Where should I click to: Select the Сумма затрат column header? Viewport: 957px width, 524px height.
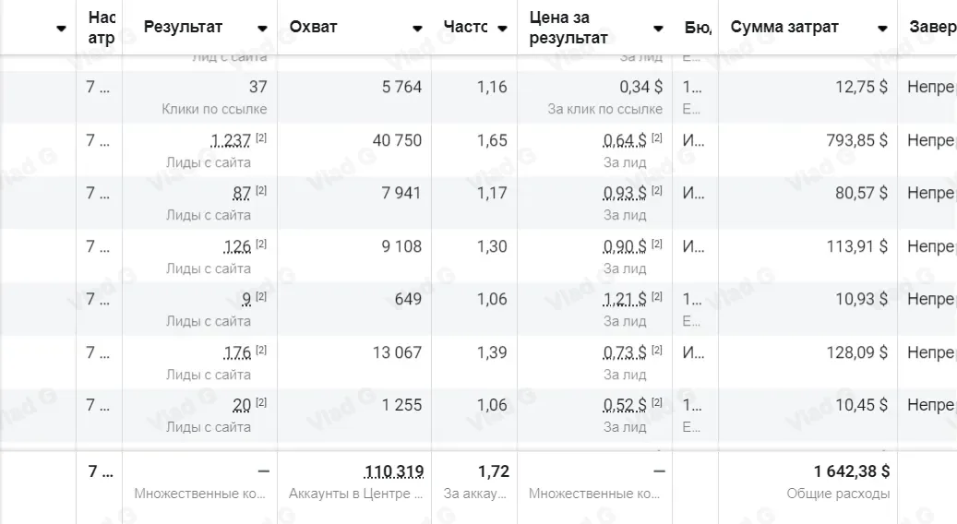784,27
